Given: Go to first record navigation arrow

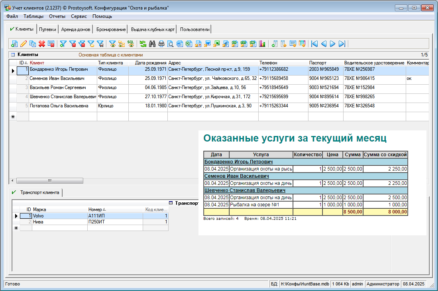Looking at the screenshot, I should click(314, 44).
